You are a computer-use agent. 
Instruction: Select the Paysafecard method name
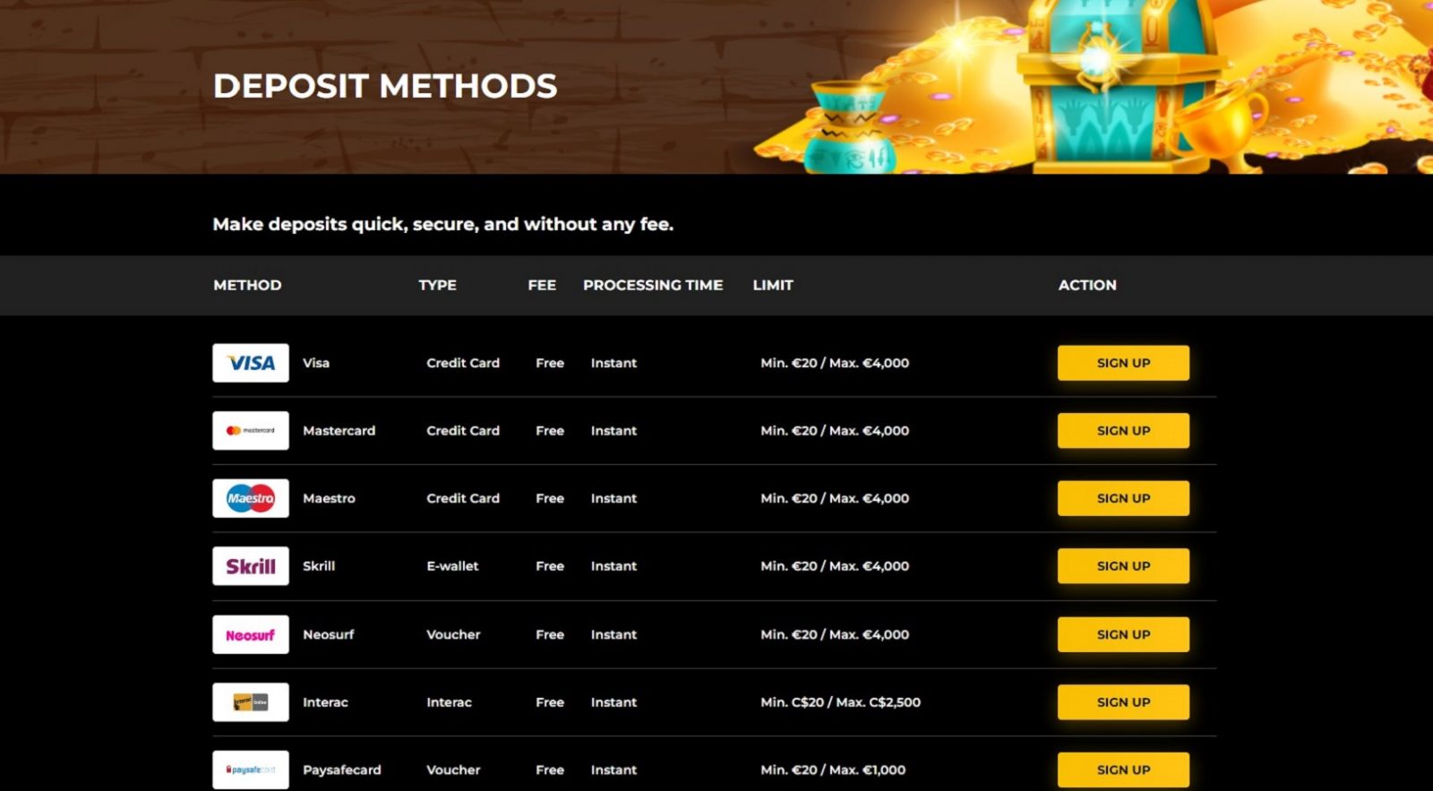pos(341,770)
